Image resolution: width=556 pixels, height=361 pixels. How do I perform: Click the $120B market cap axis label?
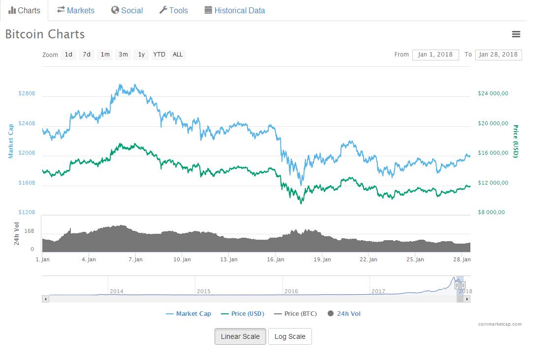[x=27, y=212]
